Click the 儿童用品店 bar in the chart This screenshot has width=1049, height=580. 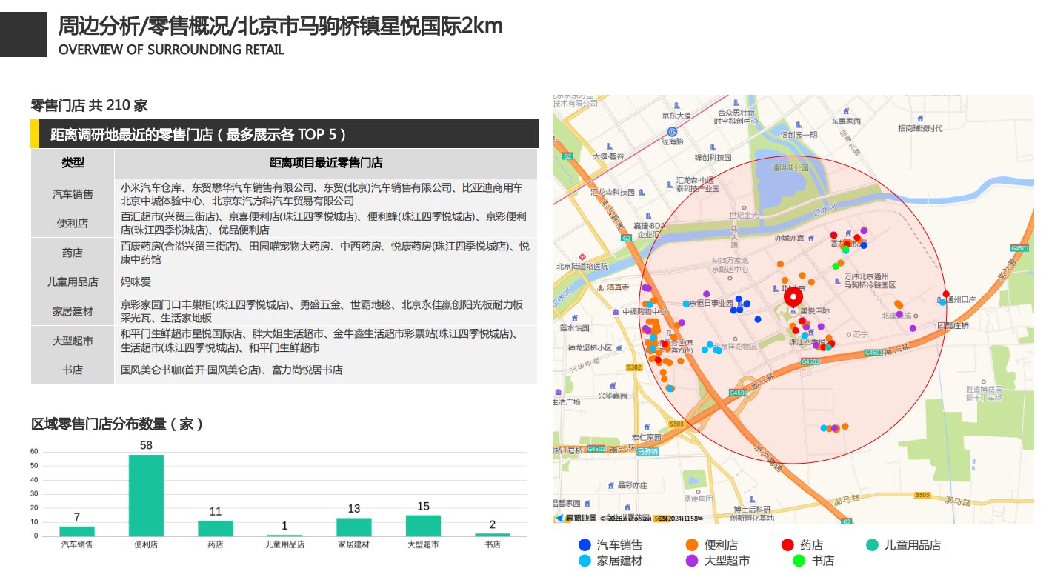tap(284, 535)
